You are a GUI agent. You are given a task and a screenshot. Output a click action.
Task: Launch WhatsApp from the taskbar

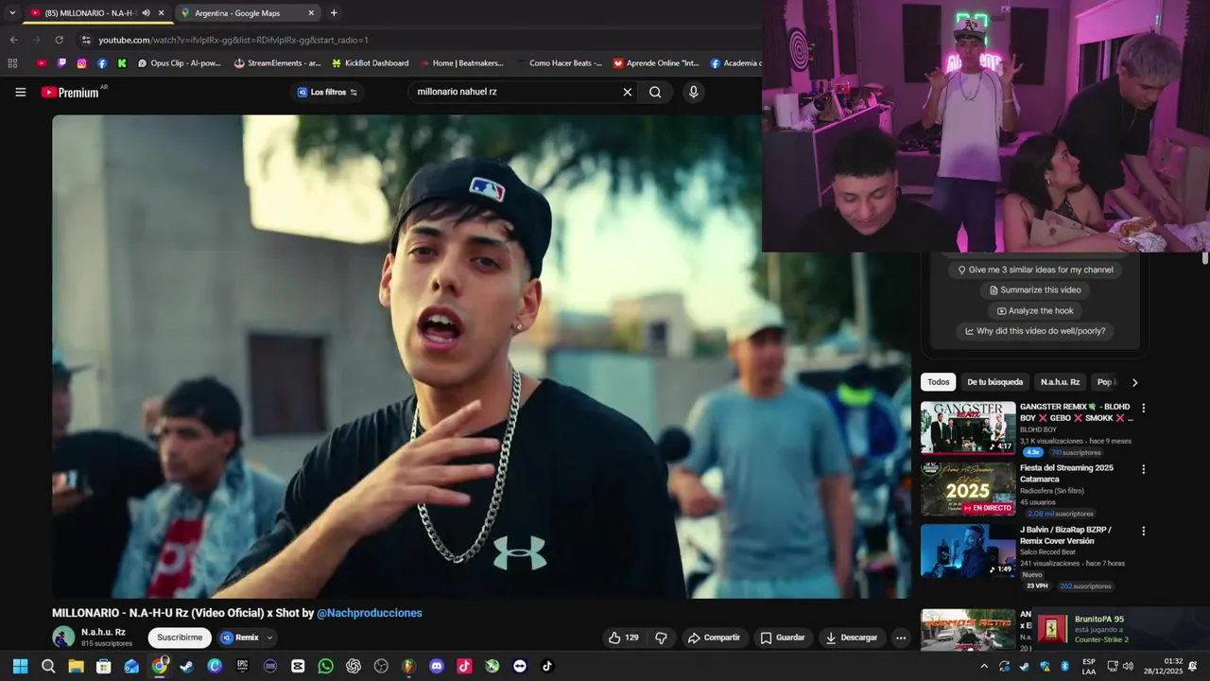[326, 666]
